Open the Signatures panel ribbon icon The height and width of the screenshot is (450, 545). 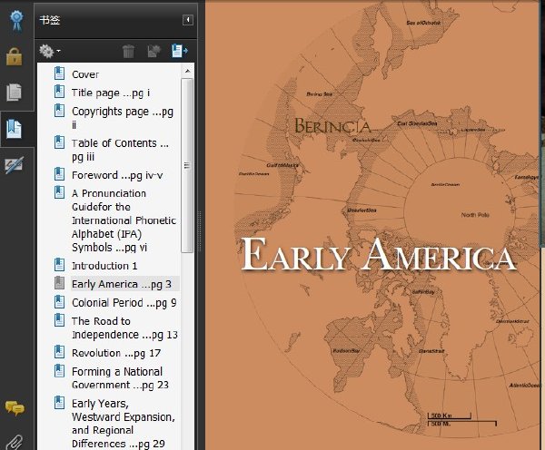coord(16,20)
